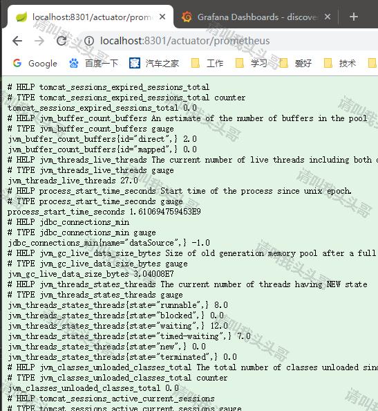The image size is (378, 411).
Task: Click '# TYPE jvm_classes_unloaded_classes_total counter' line
Action: pyautogui.click(x=117, y=378)
